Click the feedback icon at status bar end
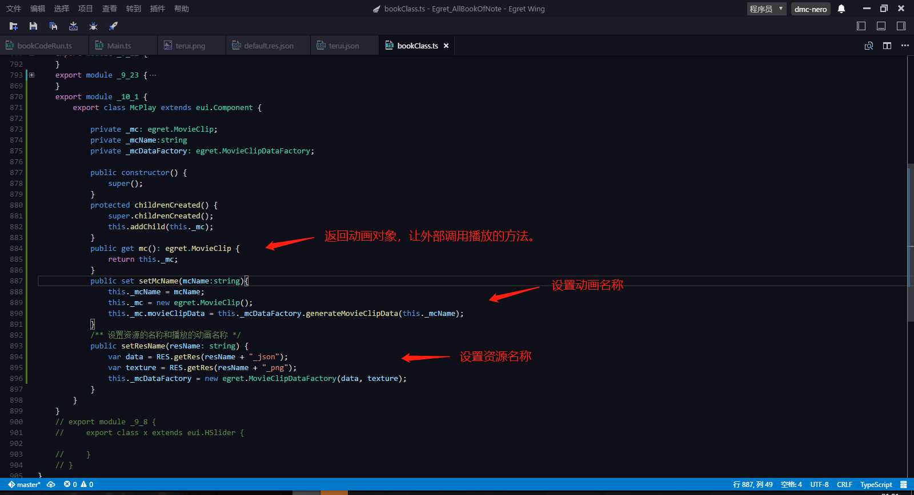Screen dimensions: 914x495 point(903,485)
